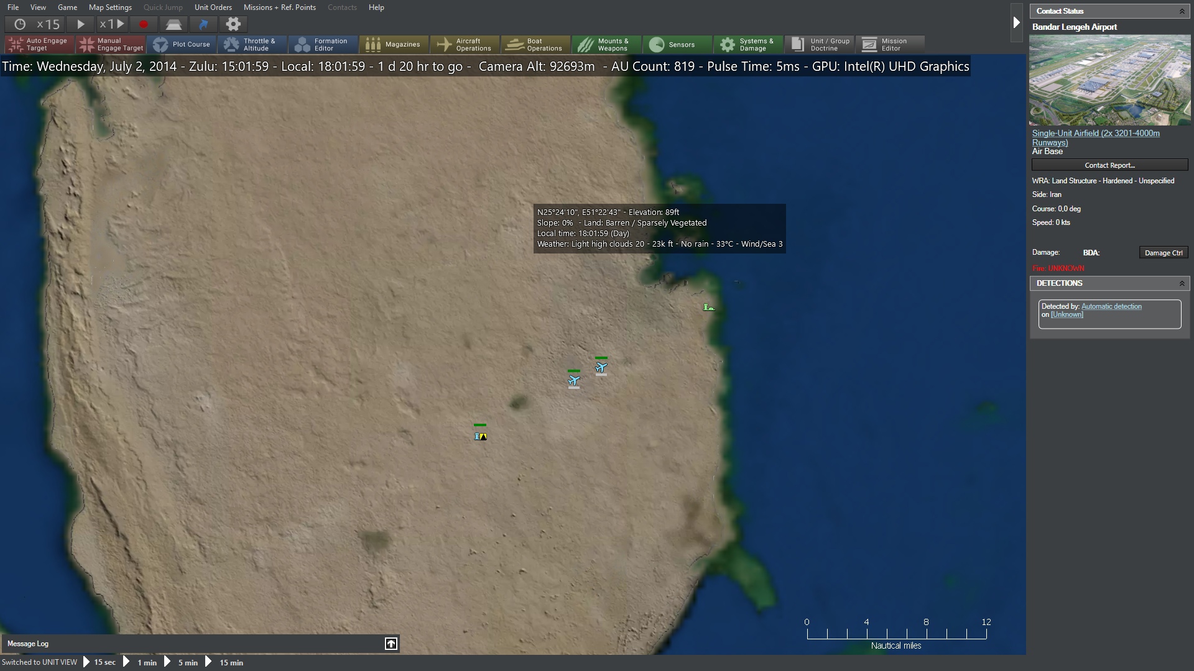This screenshot has width=1194, height=671.
Task: Click the 'Air Base' label in sidebar
Action: pyautogui.click(x=1047, y=151)
